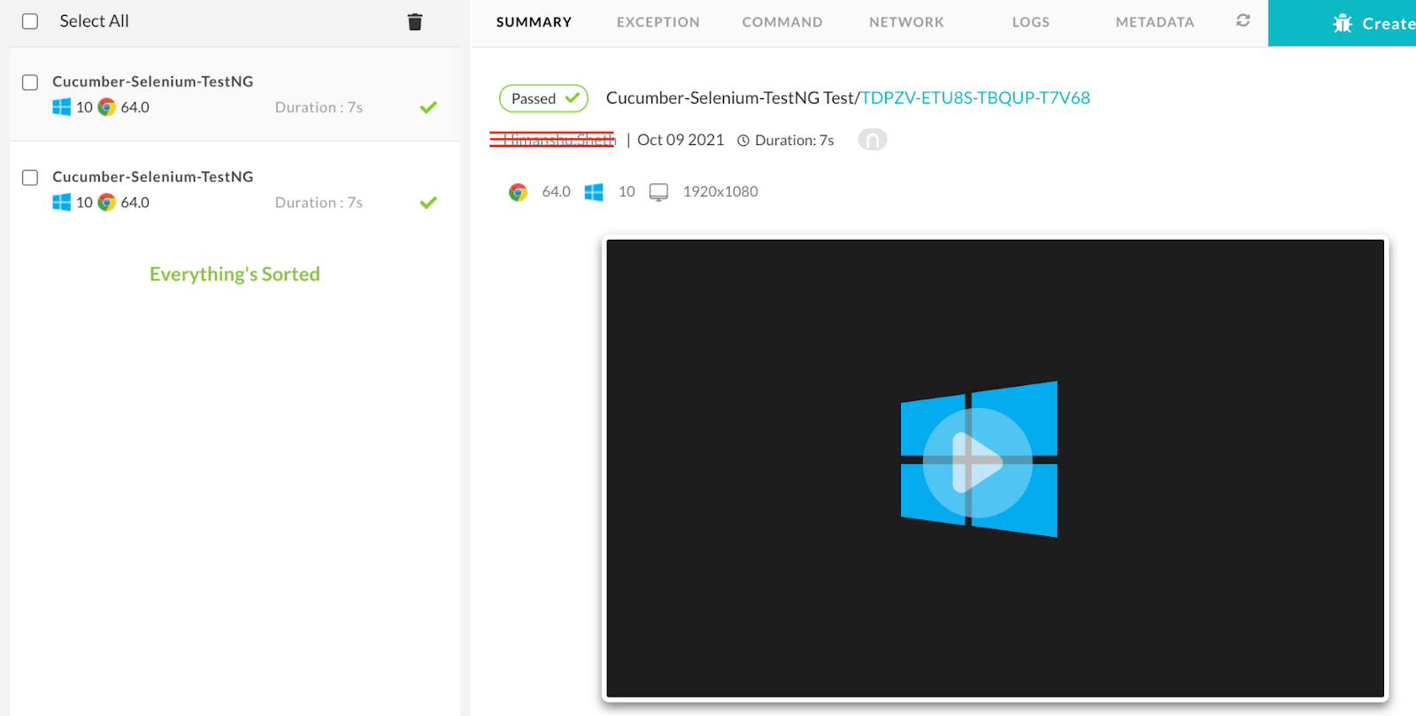The width and height of the screenshot is (1416, 716).
Task: Click the tunnel icon after duration
Action: click(x=873, y=140)
